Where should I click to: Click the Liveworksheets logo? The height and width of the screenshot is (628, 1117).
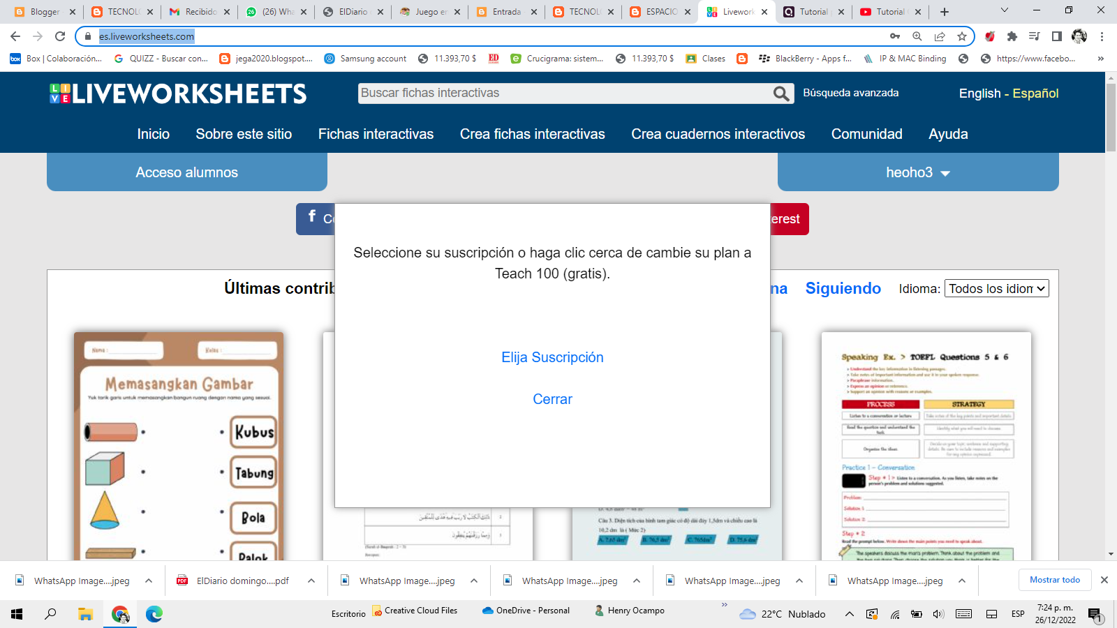tap(178, 94)
